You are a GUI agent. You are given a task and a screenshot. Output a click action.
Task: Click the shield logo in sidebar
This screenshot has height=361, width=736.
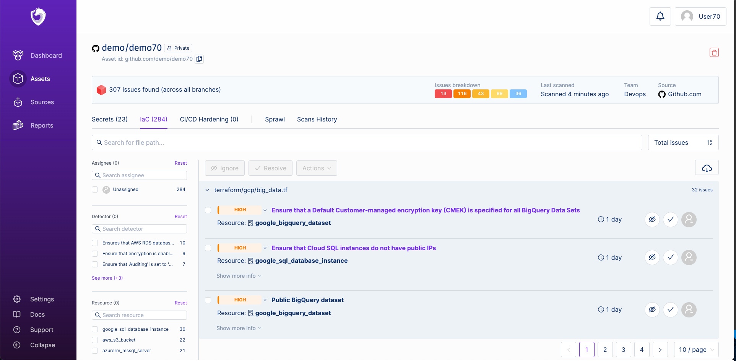tap(38, 16)
